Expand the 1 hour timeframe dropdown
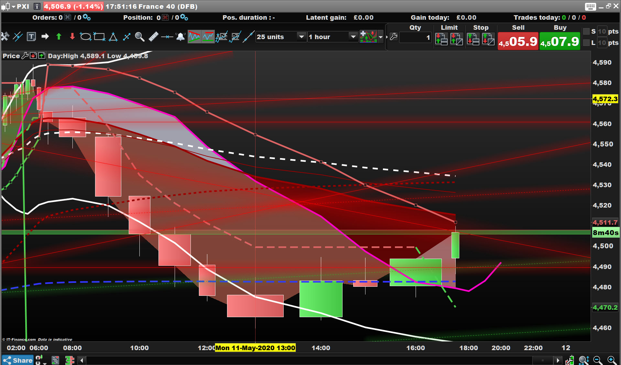The height and width of the screenshot is (365, 621). (353, 37)
